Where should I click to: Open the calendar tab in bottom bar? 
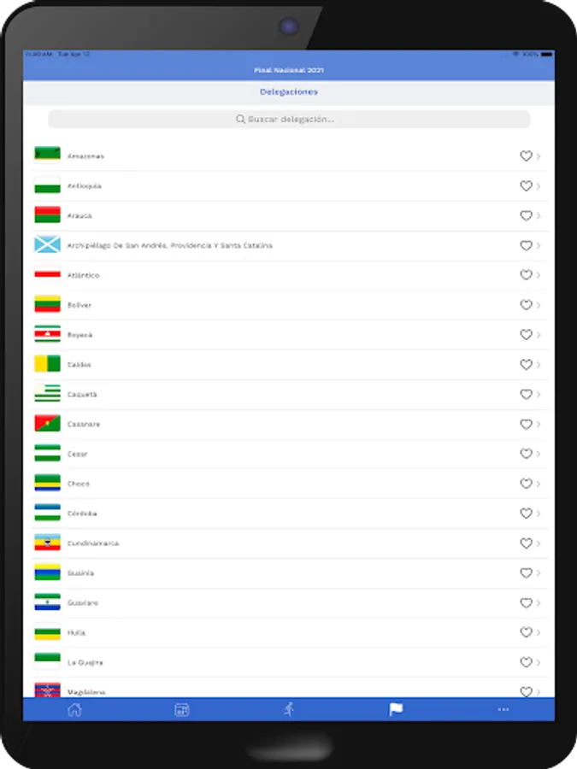pos(181,709)
